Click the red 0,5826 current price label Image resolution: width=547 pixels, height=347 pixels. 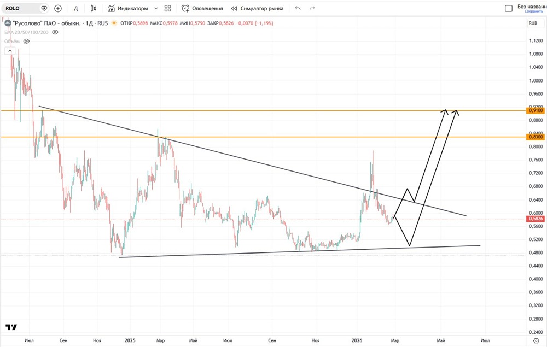click(x=536, y=219)
